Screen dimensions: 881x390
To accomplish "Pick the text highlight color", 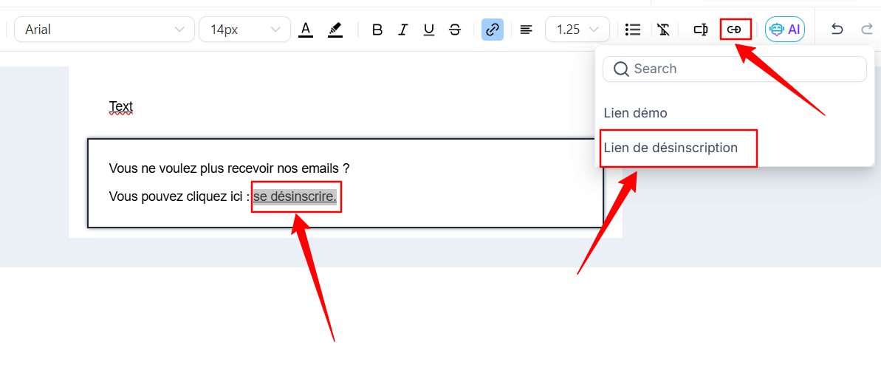I will tap(335, 30).
